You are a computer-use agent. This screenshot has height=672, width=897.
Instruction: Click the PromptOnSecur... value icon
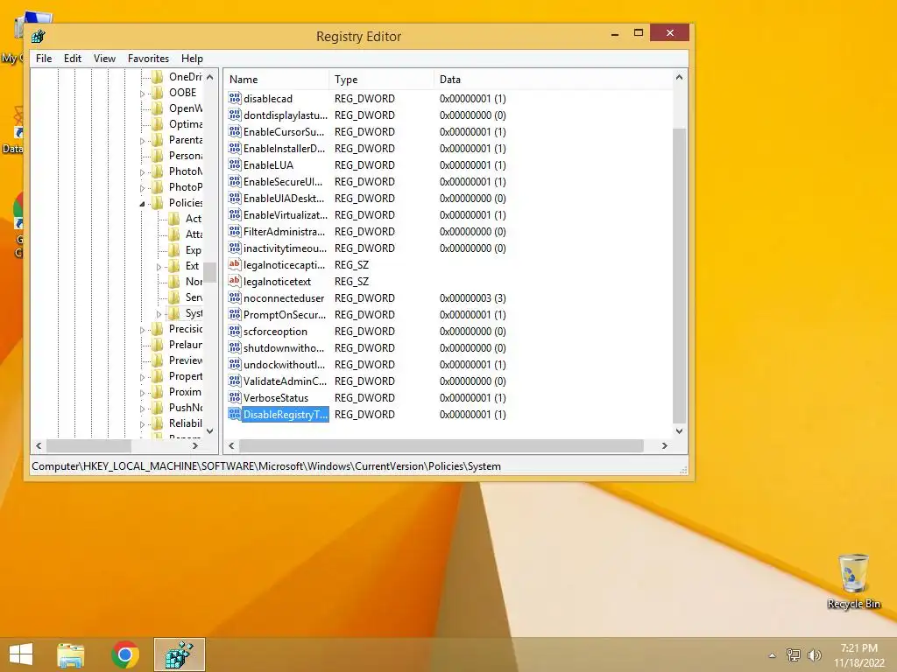[235, 314]
